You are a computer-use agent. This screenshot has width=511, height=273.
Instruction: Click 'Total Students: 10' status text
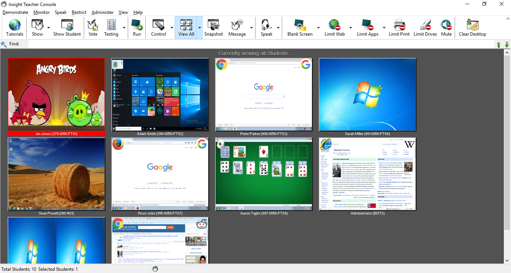click(19, 269)
